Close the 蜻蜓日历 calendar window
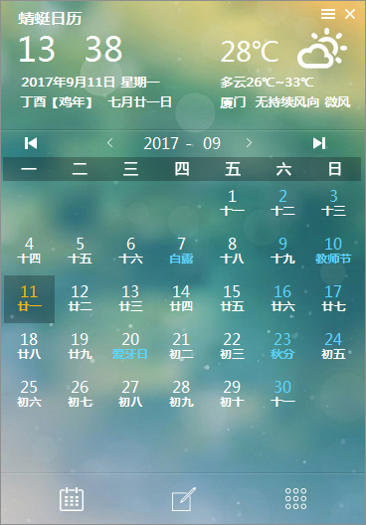The width and height of the screenshot is (366, 525). 350,14
